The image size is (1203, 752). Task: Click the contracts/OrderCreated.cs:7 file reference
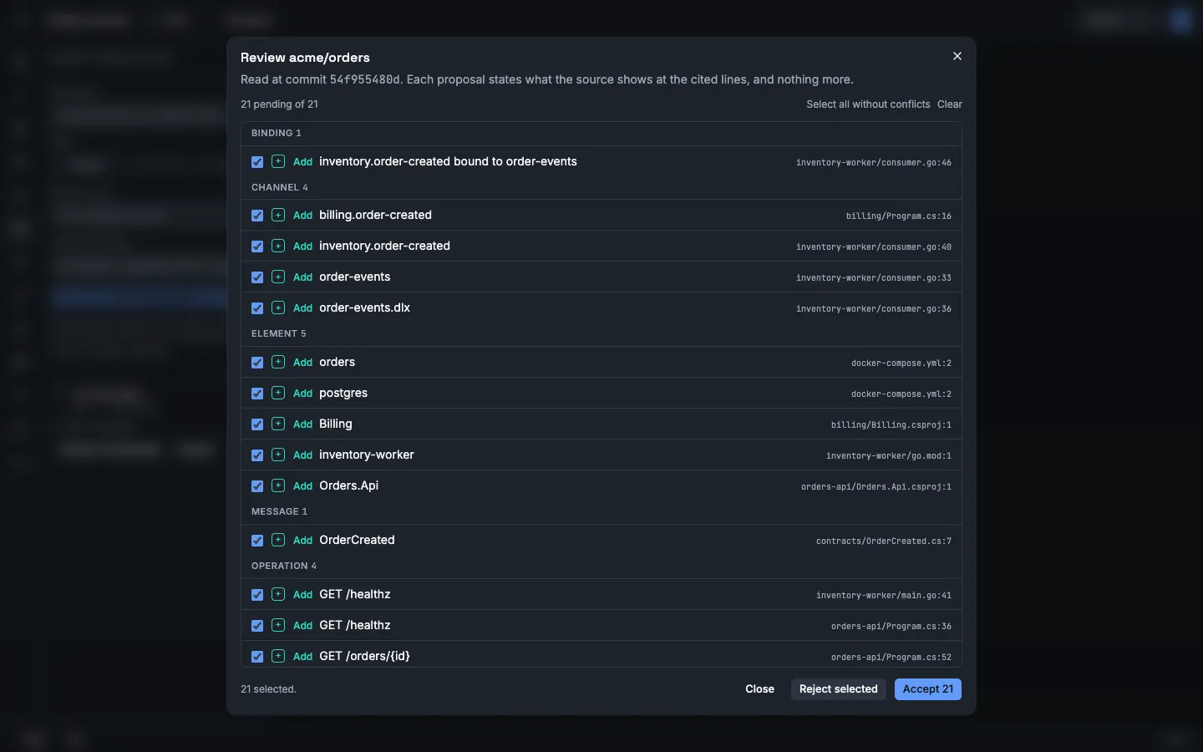click(884, 541)
